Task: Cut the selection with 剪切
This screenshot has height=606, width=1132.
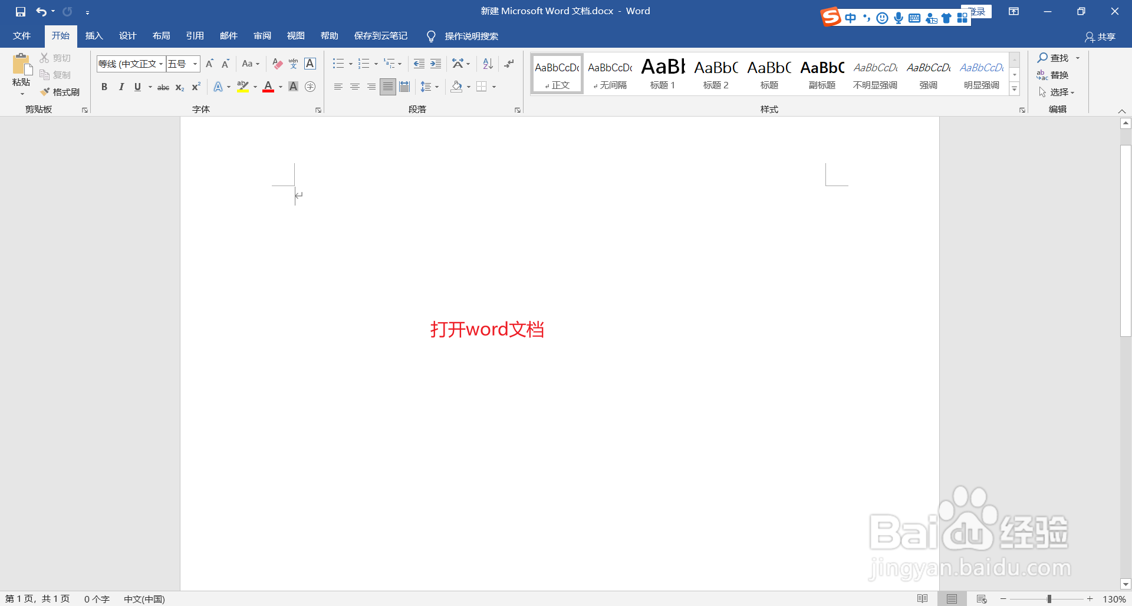Action: coord(55,58)
